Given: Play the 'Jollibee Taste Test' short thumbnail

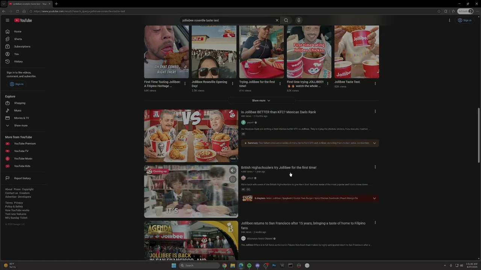Looking at the screenshot, I should 357,52.
